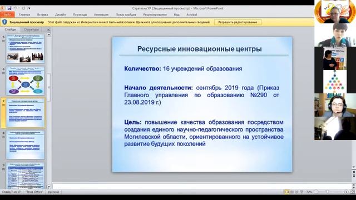Switch to the Структура pane tab
The width and height of the screenshot is (356, 200).
pos(31,29)
